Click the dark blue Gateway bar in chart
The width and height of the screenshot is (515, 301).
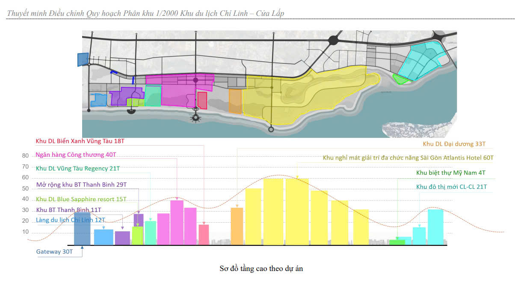tap(82, 229)
